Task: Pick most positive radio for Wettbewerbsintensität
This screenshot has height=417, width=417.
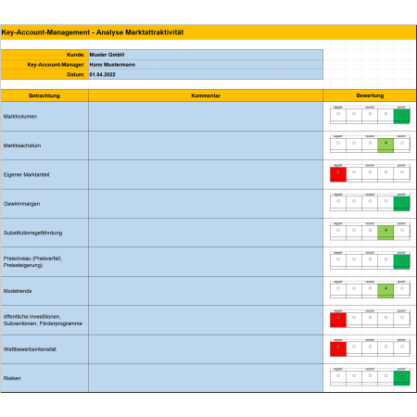Action: [402, 347]
